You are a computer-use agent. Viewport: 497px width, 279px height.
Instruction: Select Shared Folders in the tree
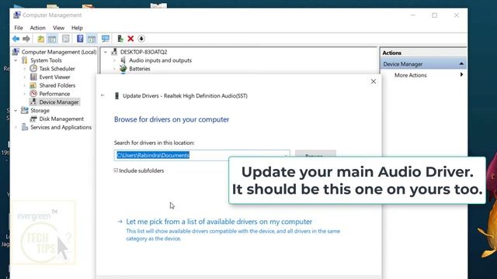57,85
